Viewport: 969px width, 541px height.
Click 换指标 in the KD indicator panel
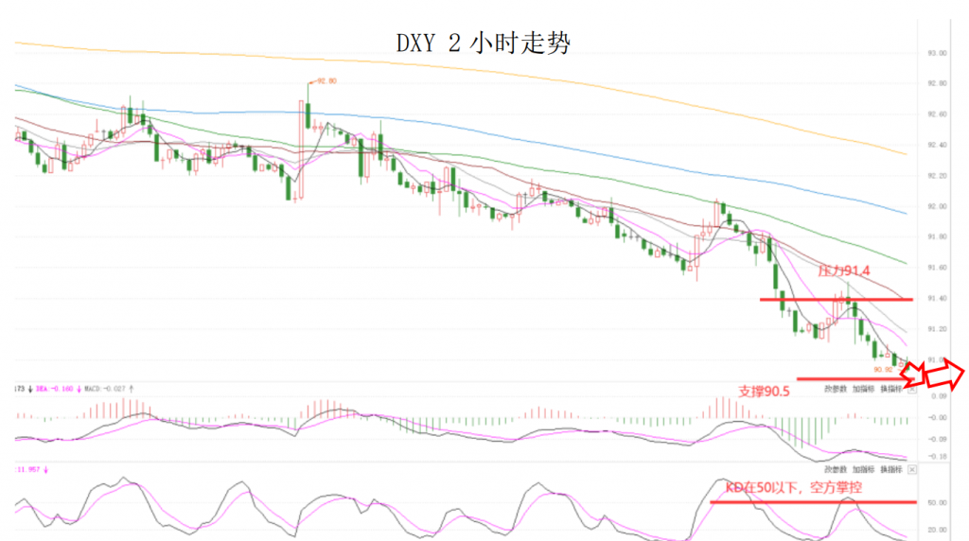pyautogui.click(x=891, y=470)
